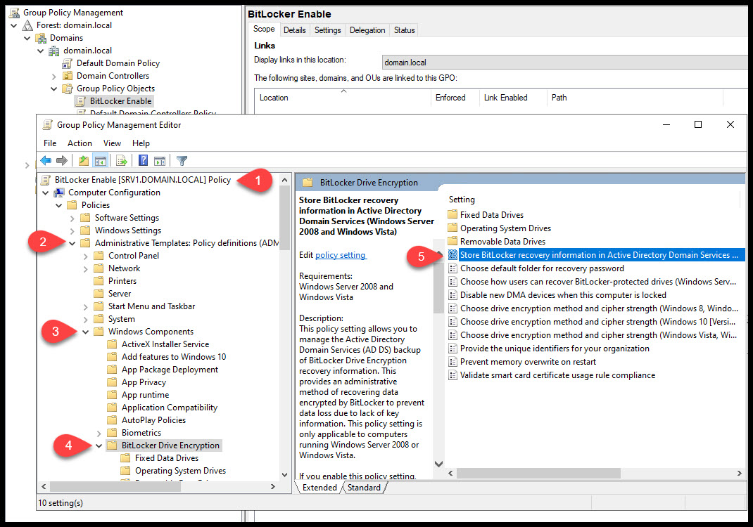The height and width of the screenshot is (527, 753).
Task: Collapse the Windows Components node
Action: tap(85, 331)
